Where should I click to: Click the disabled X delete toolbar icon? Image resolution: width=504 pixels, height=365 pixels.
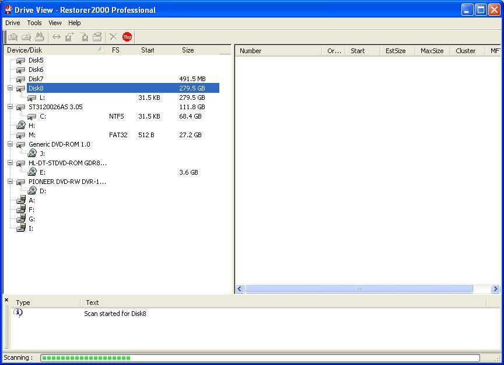pyautogui.click(x=114, y=37)
